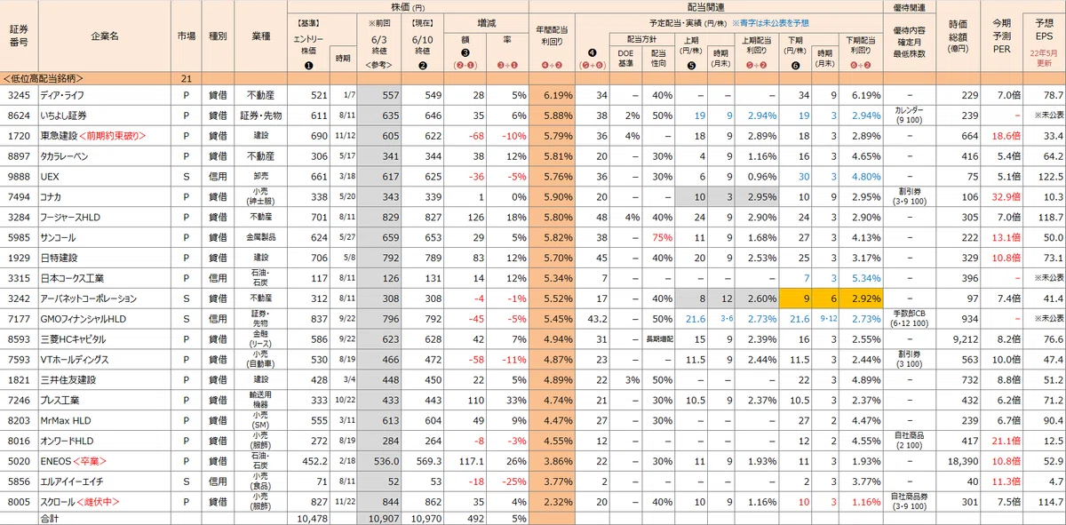Click the スクロール company cell

pyautogui.click(x=104, y=502)
